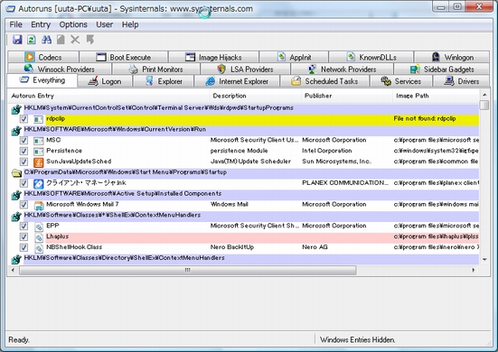Click the horizontal scrollbar thumb
Image resolution: width=498 pixels, height=352 pixels.
[x=188, y=270]
